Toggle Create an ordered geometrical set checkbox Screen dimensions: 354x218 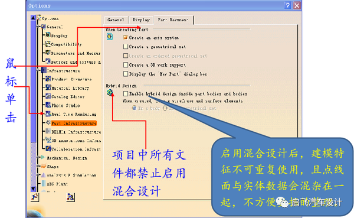pos(126,56)
